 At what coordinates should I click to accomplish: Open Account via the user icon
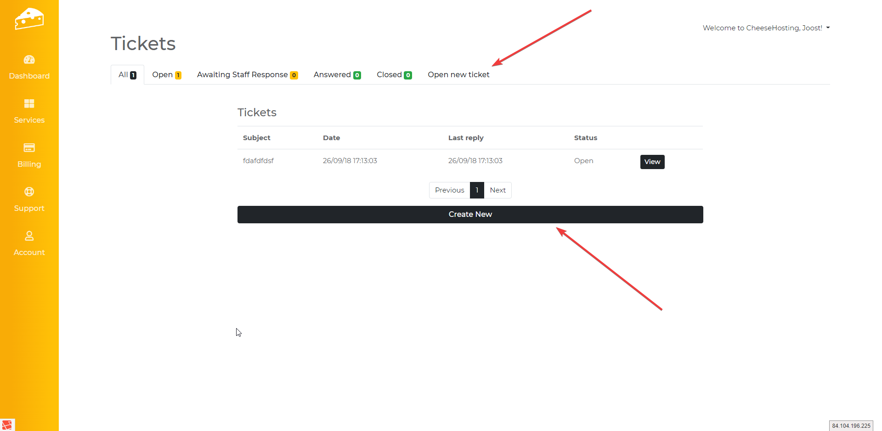point(29,236)
